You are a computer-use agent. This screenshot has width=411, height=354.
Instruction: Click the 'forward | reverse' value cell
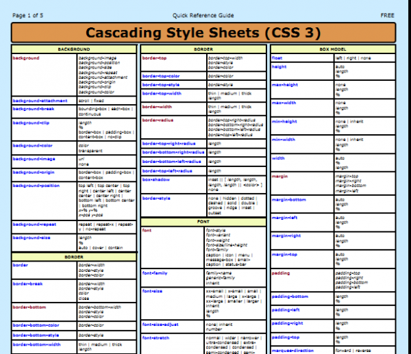(x=364, y=351)
